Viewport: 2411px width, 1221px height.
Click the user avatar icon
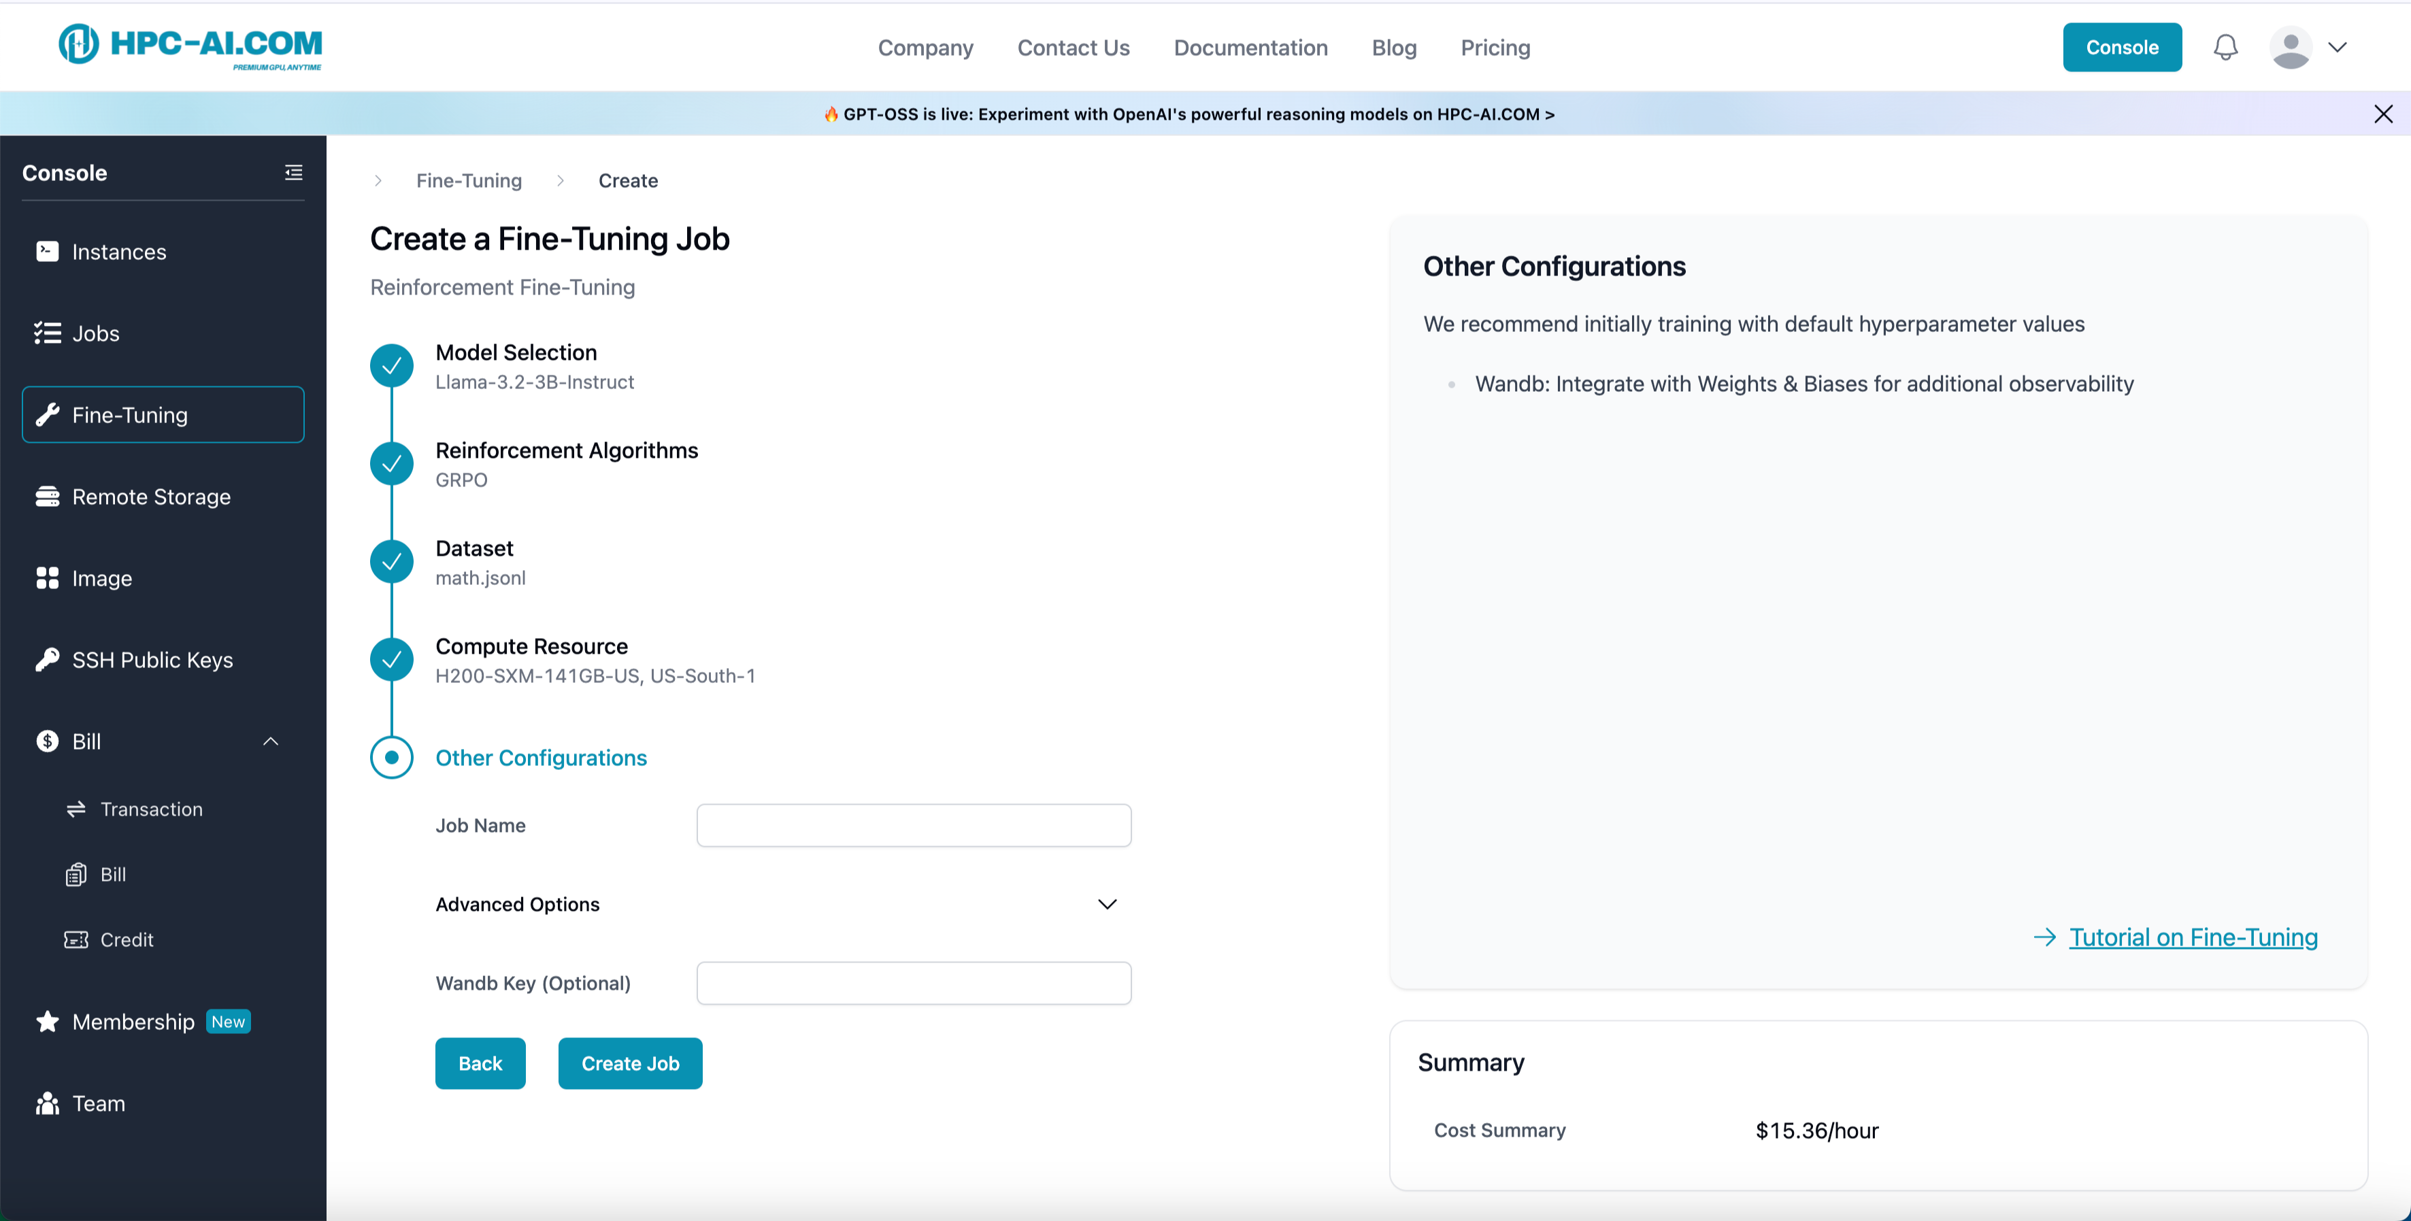[x=2289, y=47]
